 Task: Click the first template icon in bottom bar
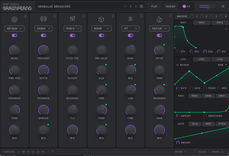coord(19,152)
